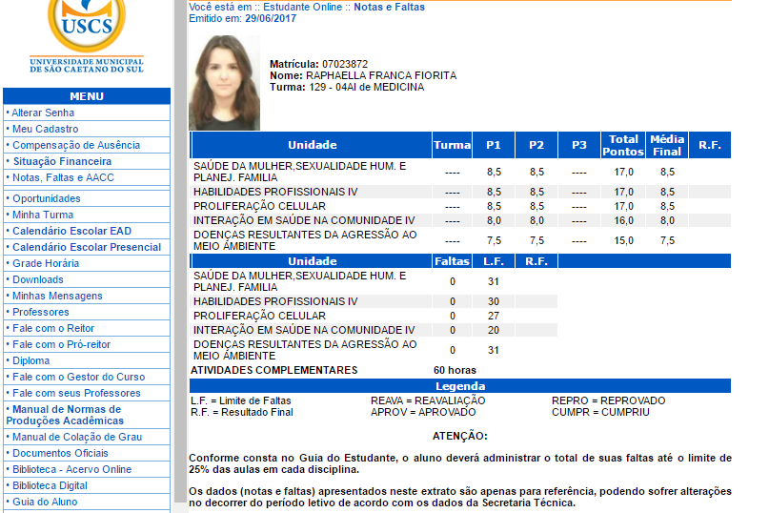Open Manual de Normas de Produções Acadêmicas
The width and height of the screenshot is (769, 513).
(66, 415)
